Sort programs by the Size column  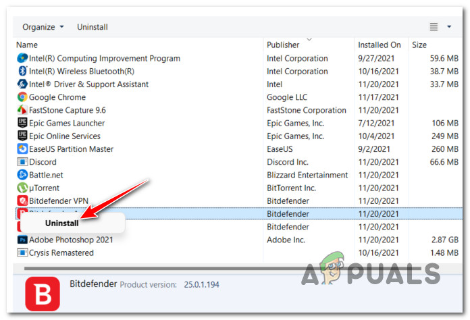point(419,45)
